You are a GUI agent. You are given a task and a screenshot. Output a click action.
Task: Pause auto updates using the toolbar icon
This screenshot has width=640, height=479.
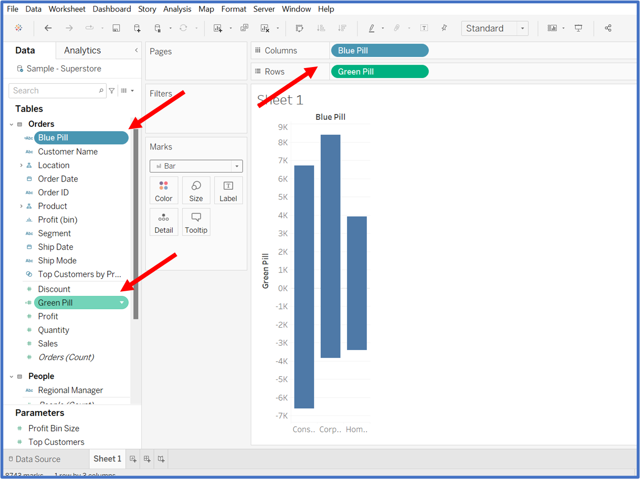[x=158, y=28]
